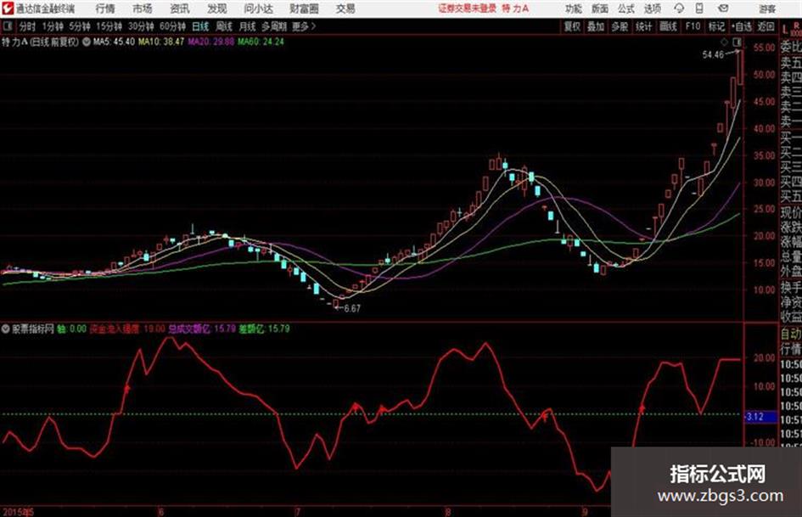Screen dimensions: 802x517
Task: Click the 自动 label in the right sidebar
Action: tap(791, 334)
